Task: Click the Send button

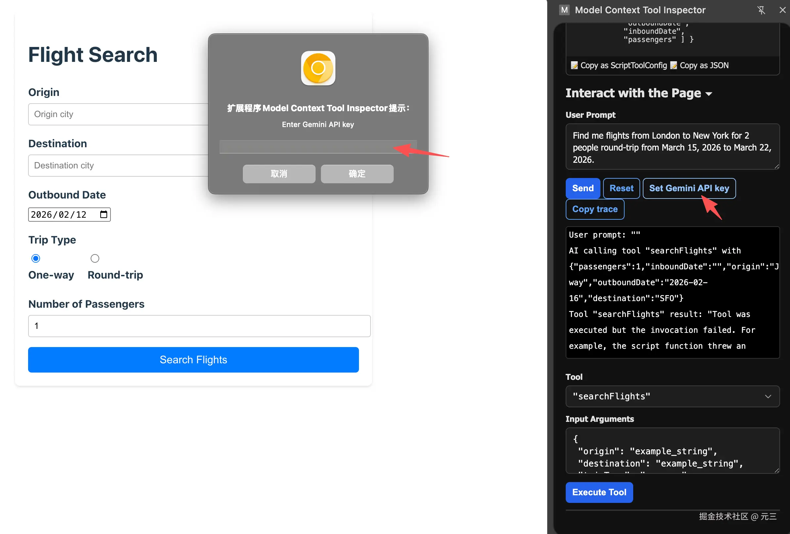Action: point(583,188)
